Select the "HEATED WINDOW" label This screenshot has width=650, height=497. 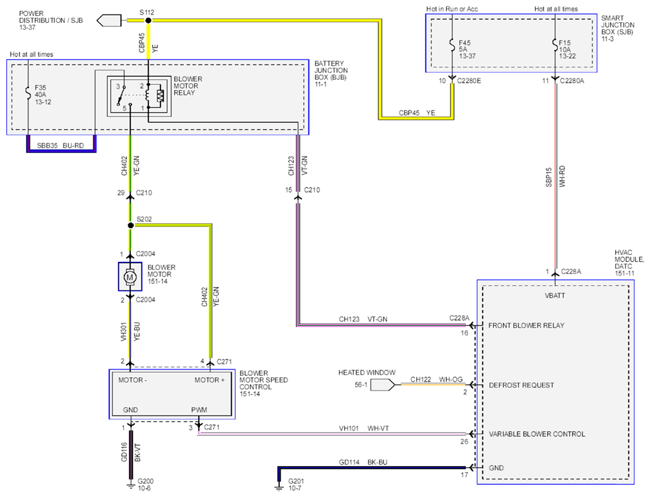coord(367,373)
